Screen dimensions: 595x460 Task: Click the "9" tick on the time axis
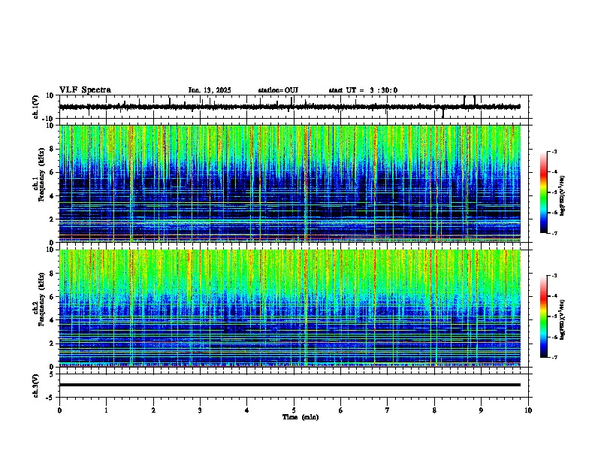point(481,410)
